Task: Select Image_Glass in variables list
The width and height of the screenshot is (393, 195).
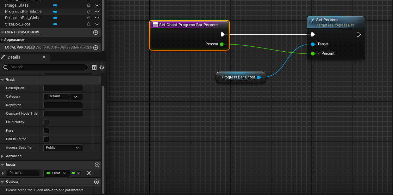Action: [x=17, y=5]
